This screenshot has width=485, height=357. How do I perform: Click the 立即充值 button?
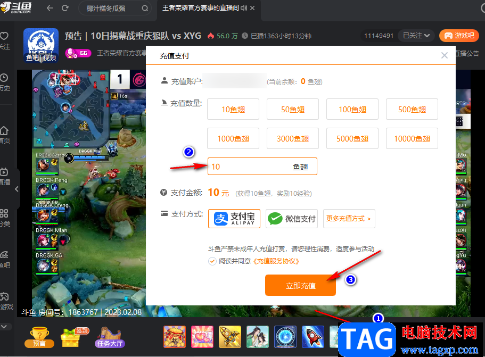coord(300,285)
